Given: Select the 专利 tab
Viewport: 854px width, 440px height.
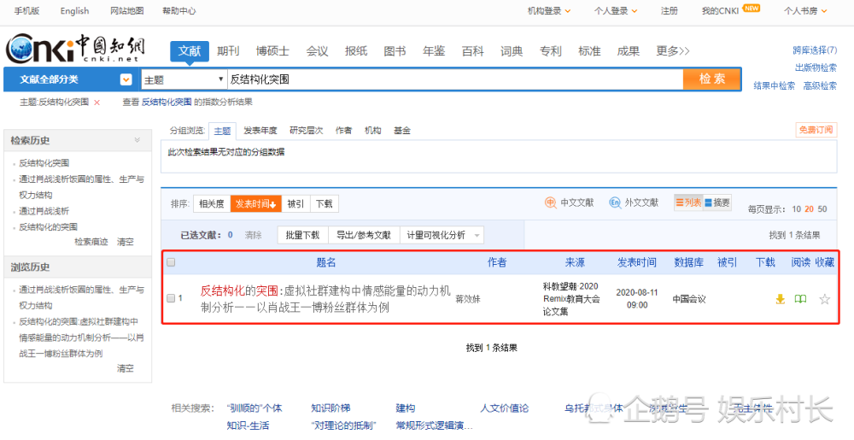Looking at the screenshot, I should [551, 51].
